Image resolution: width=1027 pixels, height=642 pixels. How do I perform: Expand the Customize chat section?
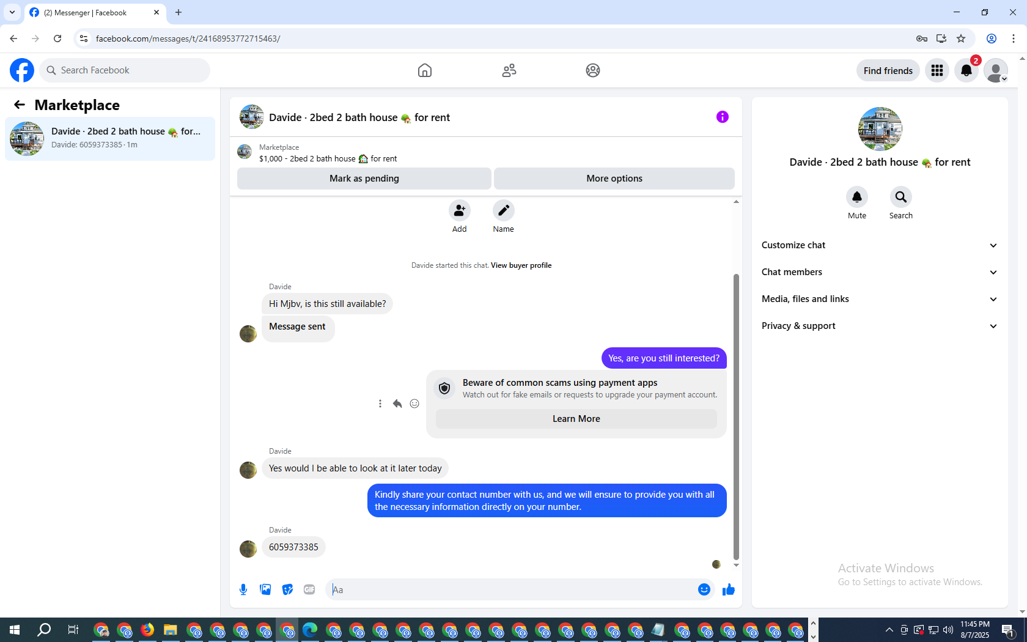click(x=880, y=245)
